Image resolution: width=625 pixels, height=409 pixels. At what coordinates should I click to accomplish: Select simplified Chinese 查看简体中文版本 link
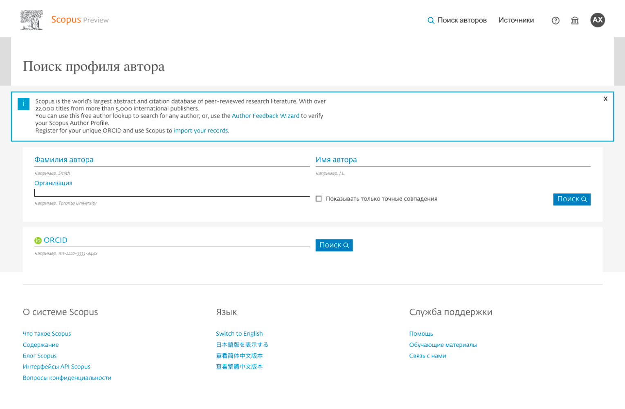pos(239,356)
